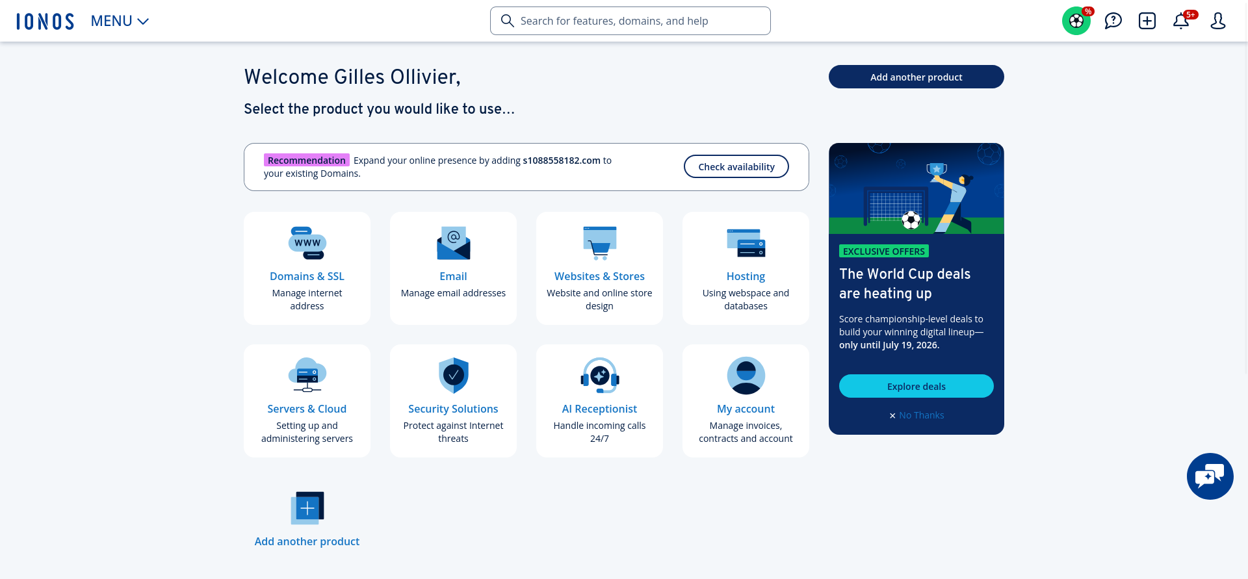
Task: Open the MENU dropdown
Action: coord(120,21)
